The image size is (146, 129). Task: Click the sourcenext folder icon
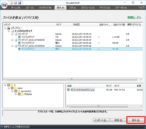(x=19, y=91)
